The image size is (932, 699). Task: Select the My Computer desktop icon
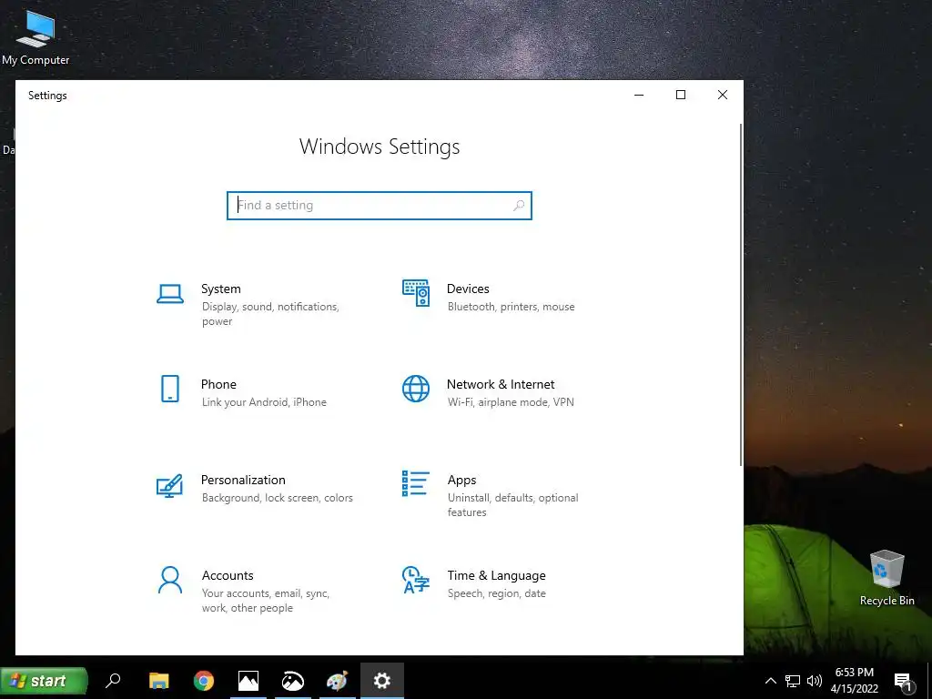(35, 37)
